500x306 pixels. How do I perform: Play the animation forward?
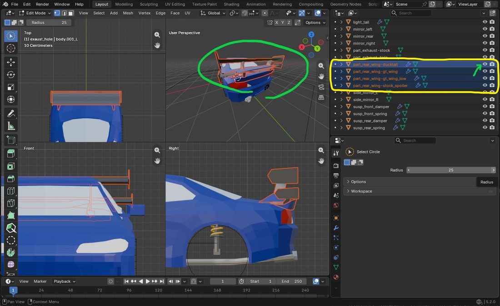pyautogui.click(x=147, y=281)
